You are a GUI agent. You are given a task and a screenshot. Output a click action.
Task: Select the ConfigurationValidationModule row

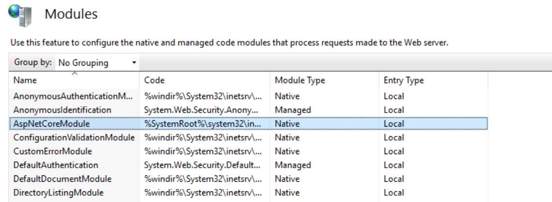point(248,137)
